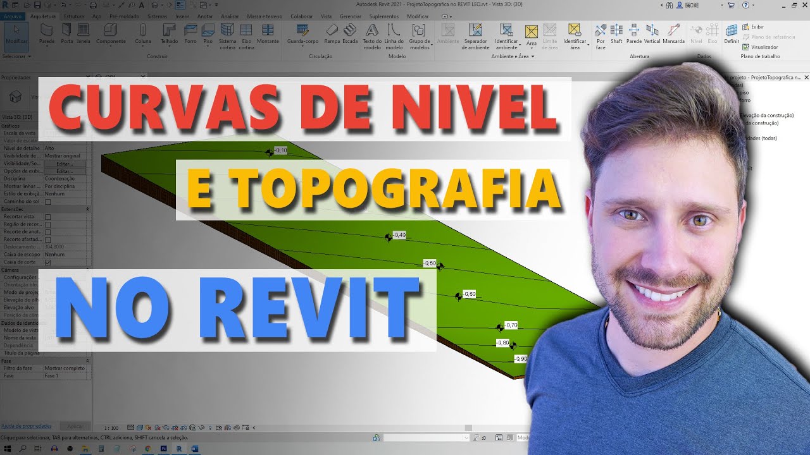
Task: Switch to the Inserir ribbon tab
Action: (x=182, y=16)
